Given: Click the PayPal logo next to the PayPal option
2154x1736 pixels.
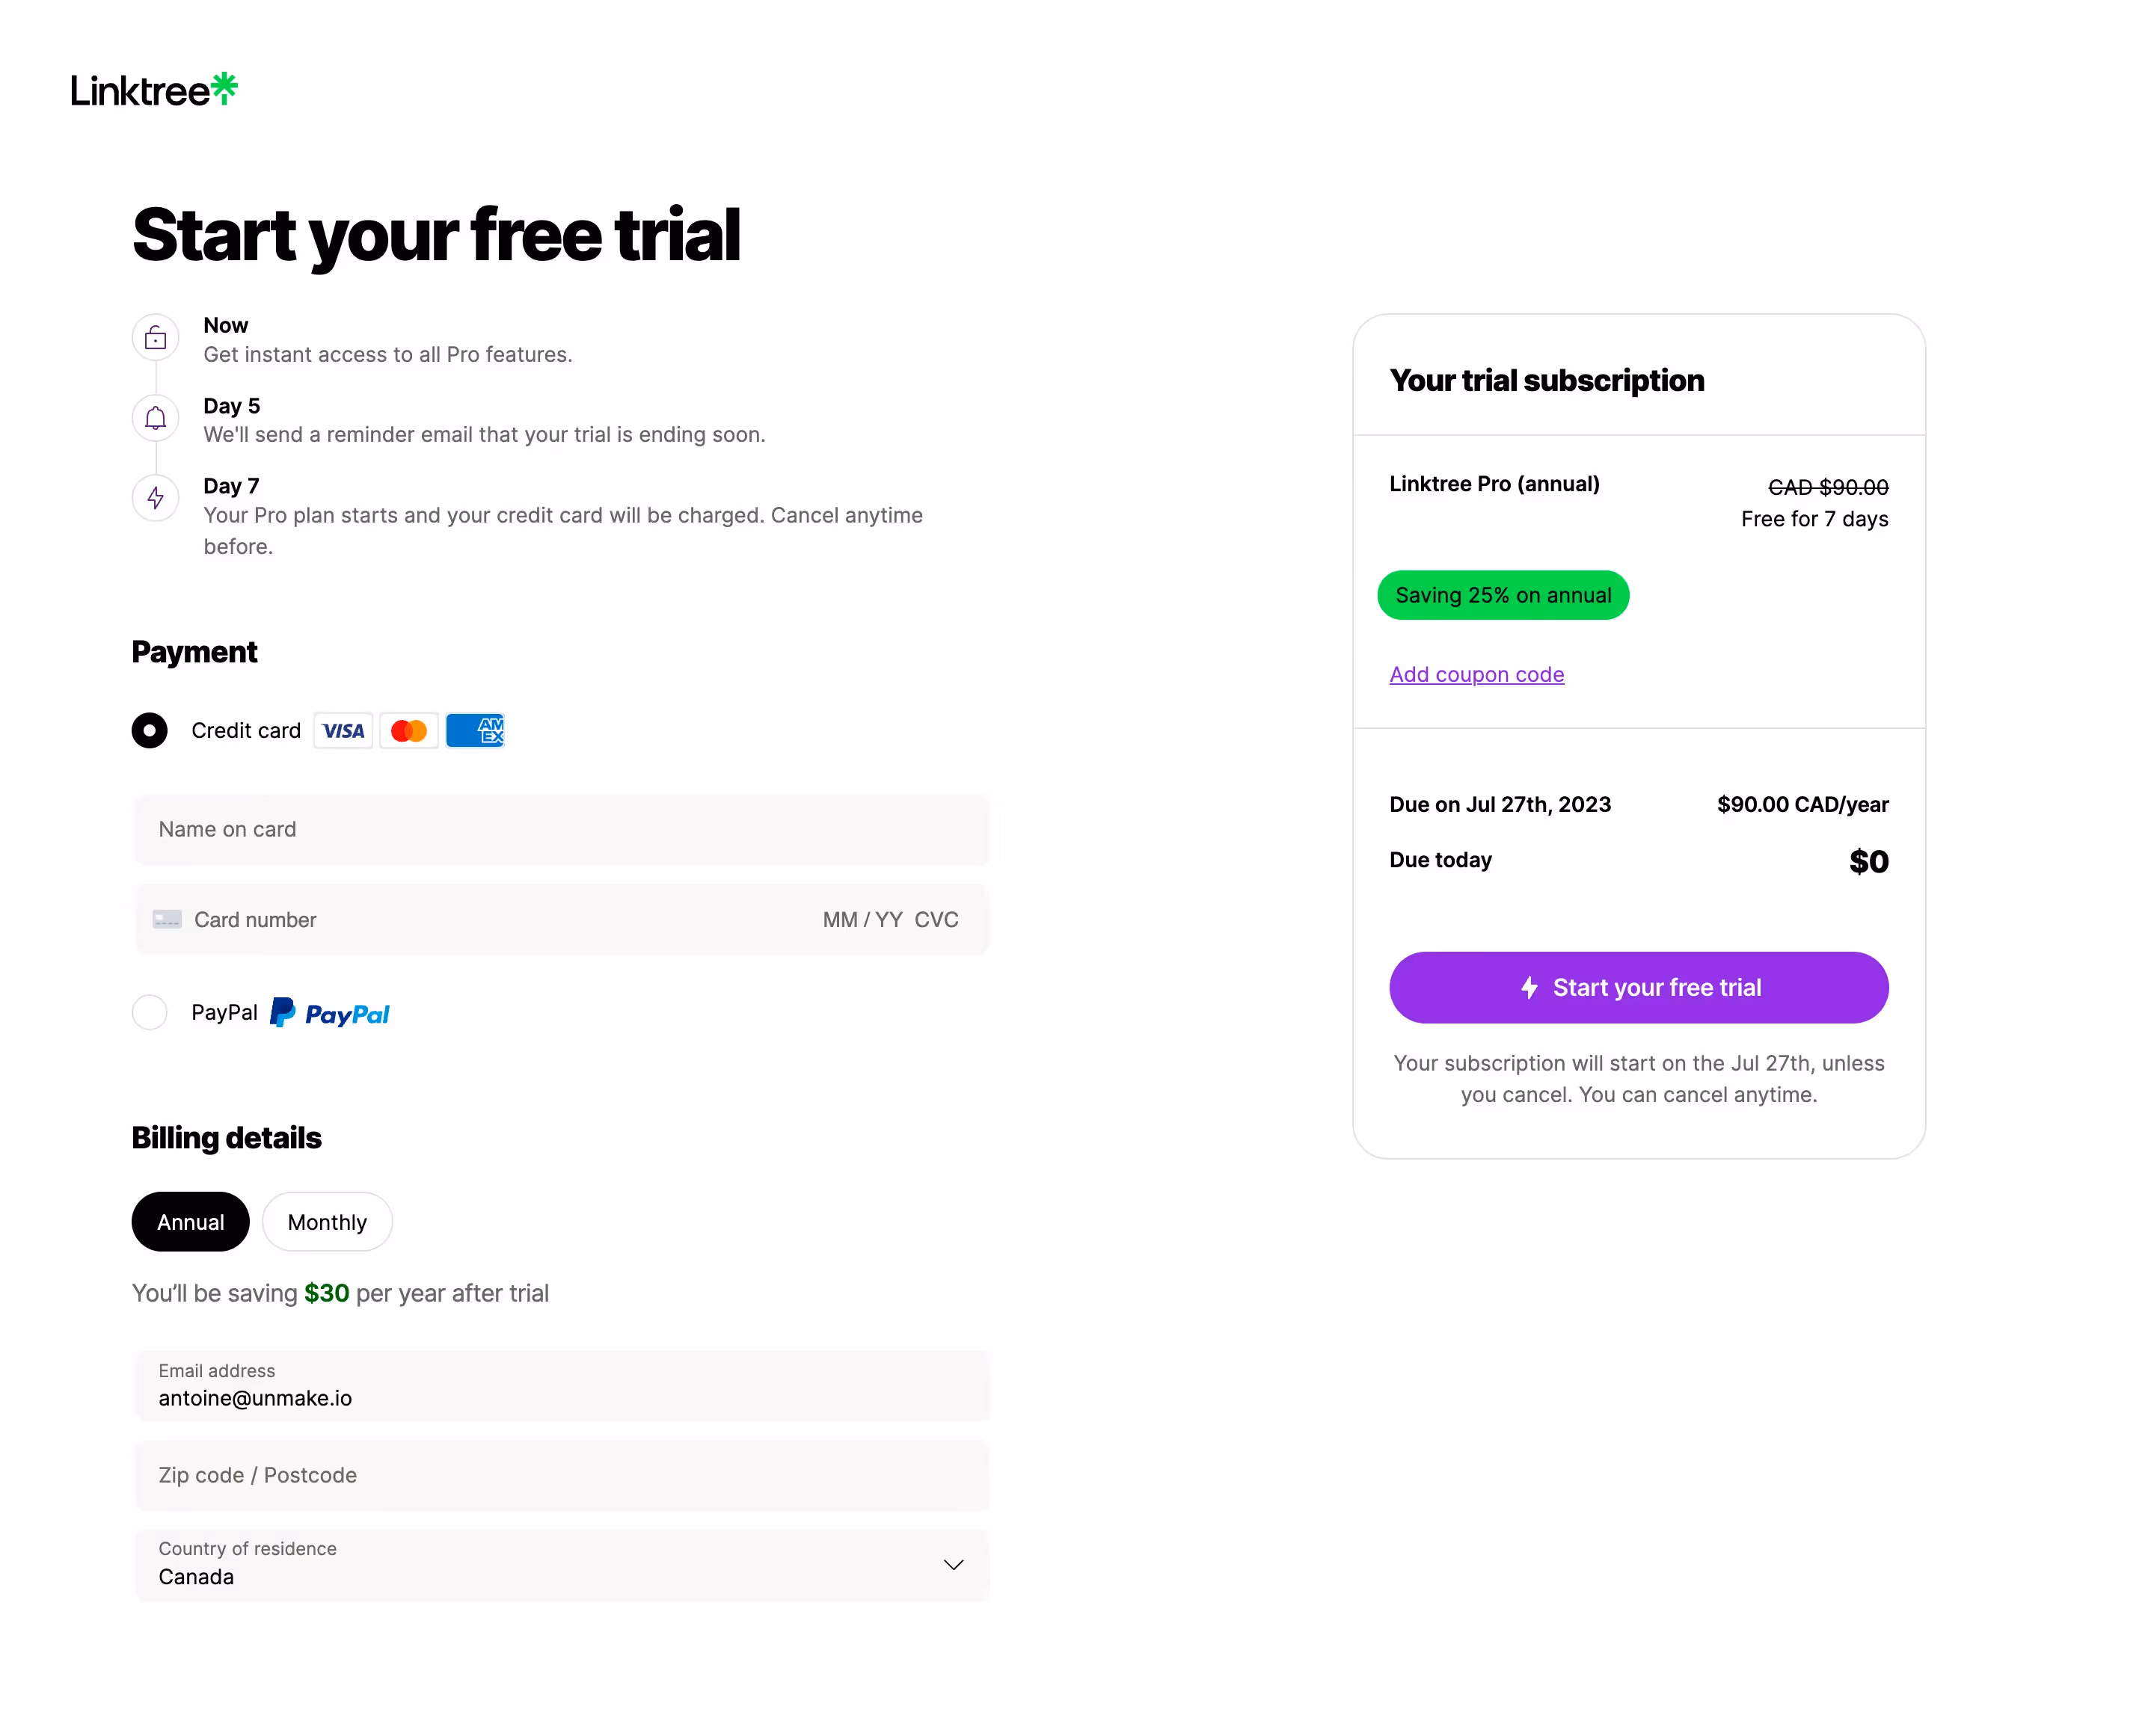Looking at the screenshot, I should click(x=328, y=1013).
